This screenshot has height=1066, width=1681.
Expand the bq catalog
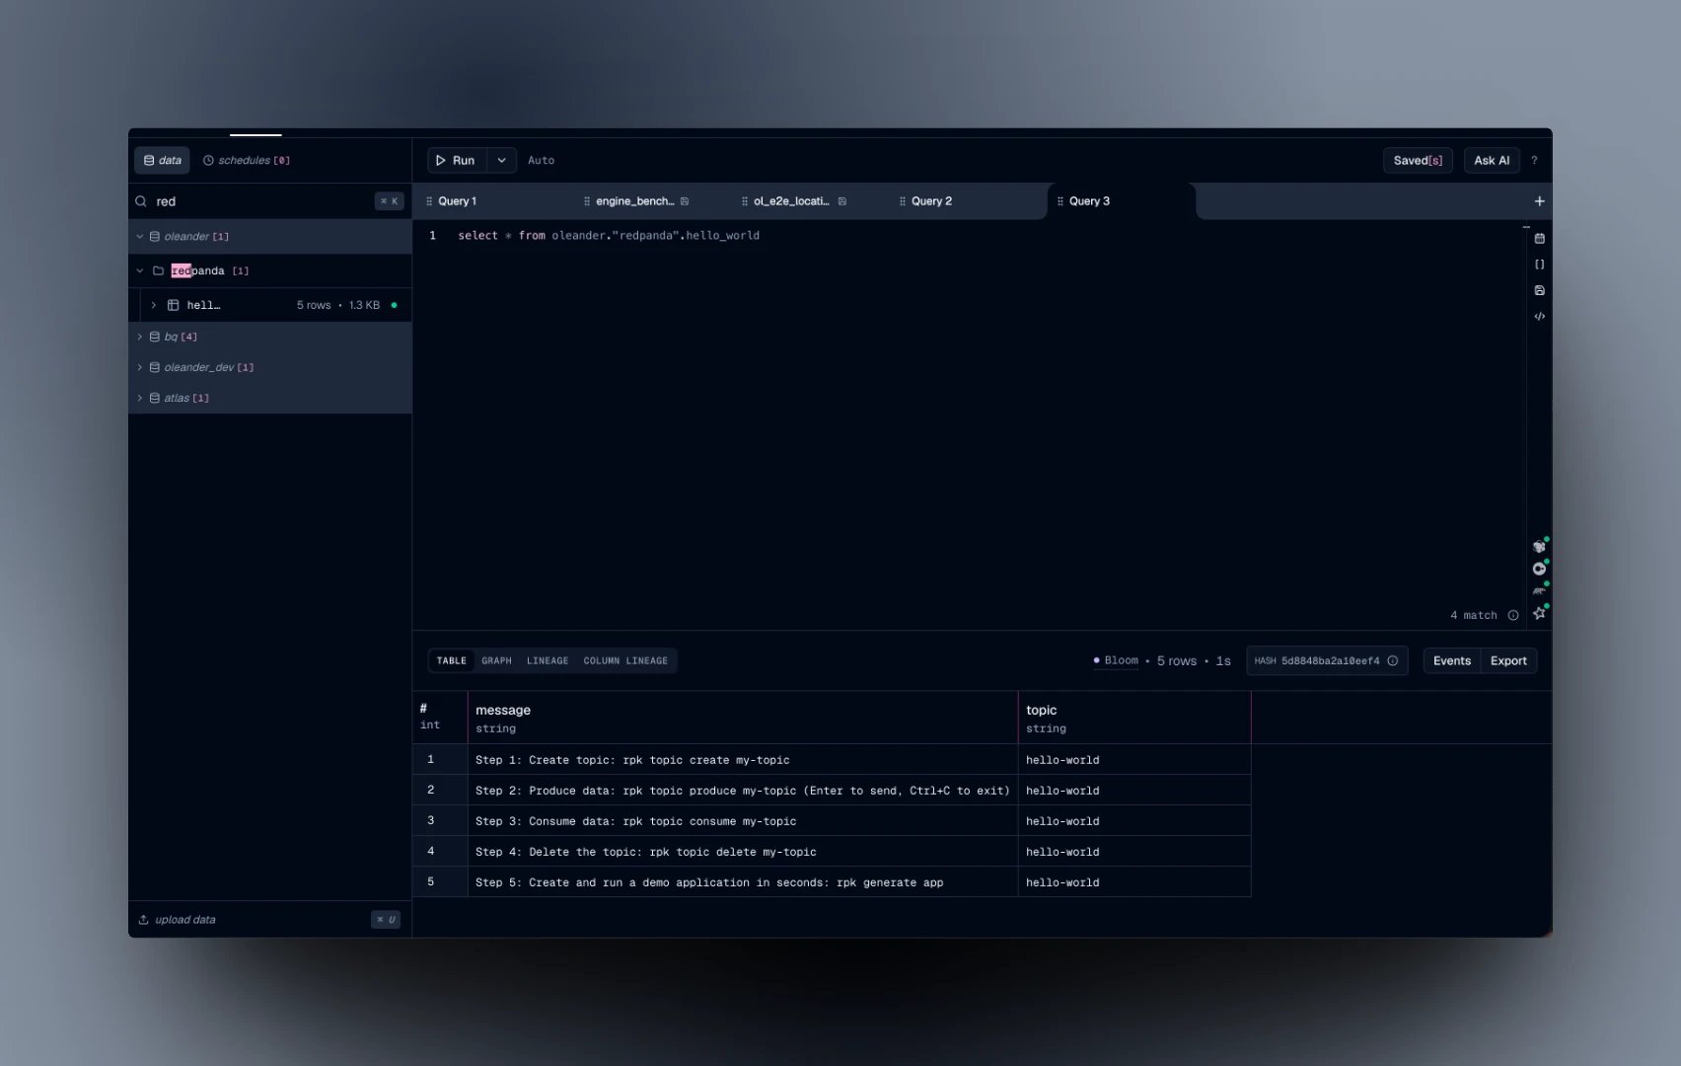tap(139, 337)
